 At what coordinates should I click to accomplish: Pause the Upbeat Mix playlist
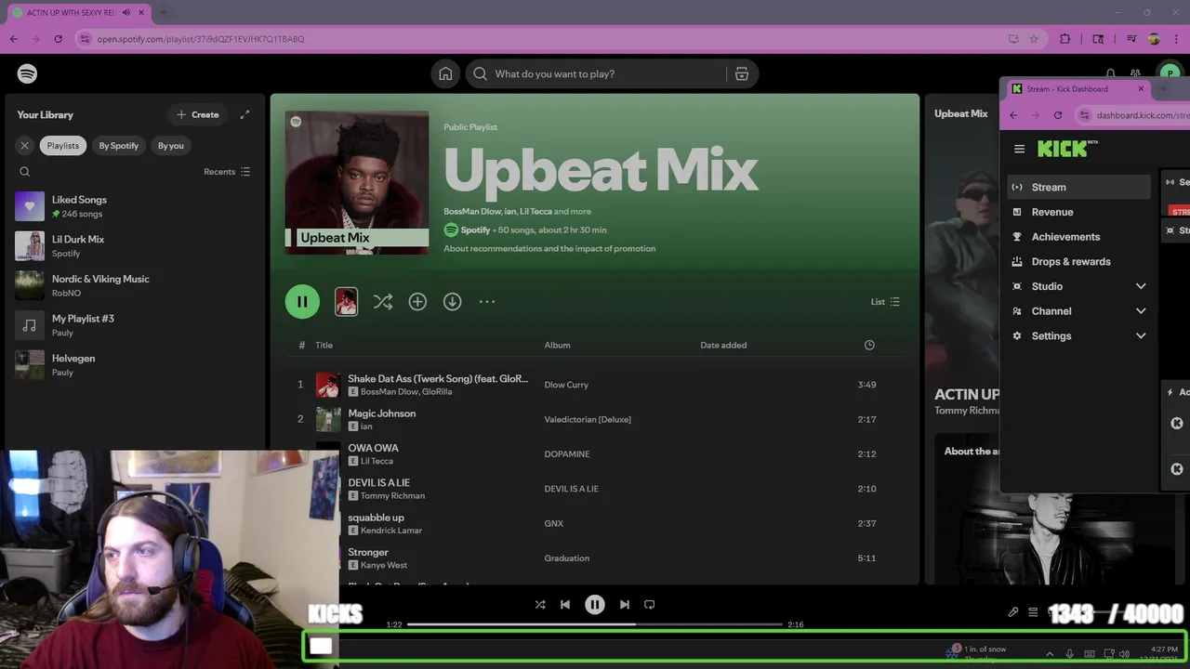(x=302, y=301)
